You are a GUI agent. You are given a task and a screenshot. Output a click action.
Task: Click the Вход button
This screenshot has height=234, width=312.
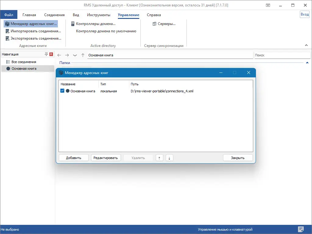[x=305, y=14]
